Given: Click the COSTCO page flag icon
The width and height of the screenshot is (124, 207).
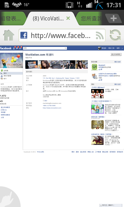Looking at the screenshot, I should click(95, 76).
